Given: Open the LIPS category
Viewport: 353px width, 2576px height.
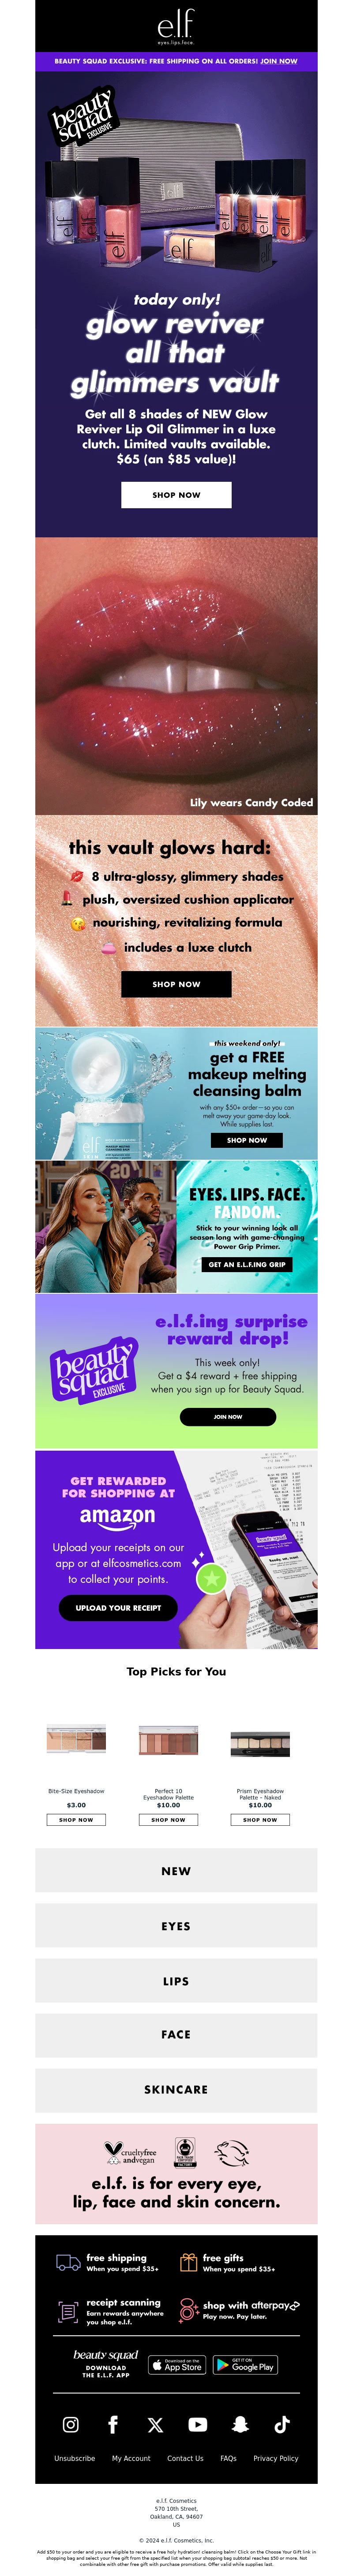Looking at the screenshot, I should pos(176,1980).
